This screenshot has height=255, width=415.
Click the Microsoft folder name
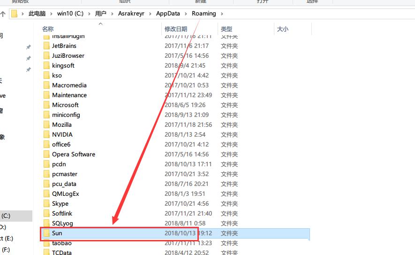pyautogui.click(x=65, y=105)
